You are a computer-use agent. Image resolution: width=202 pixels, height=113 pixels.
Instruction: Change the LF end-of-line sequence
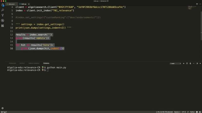tap(188, 112)
